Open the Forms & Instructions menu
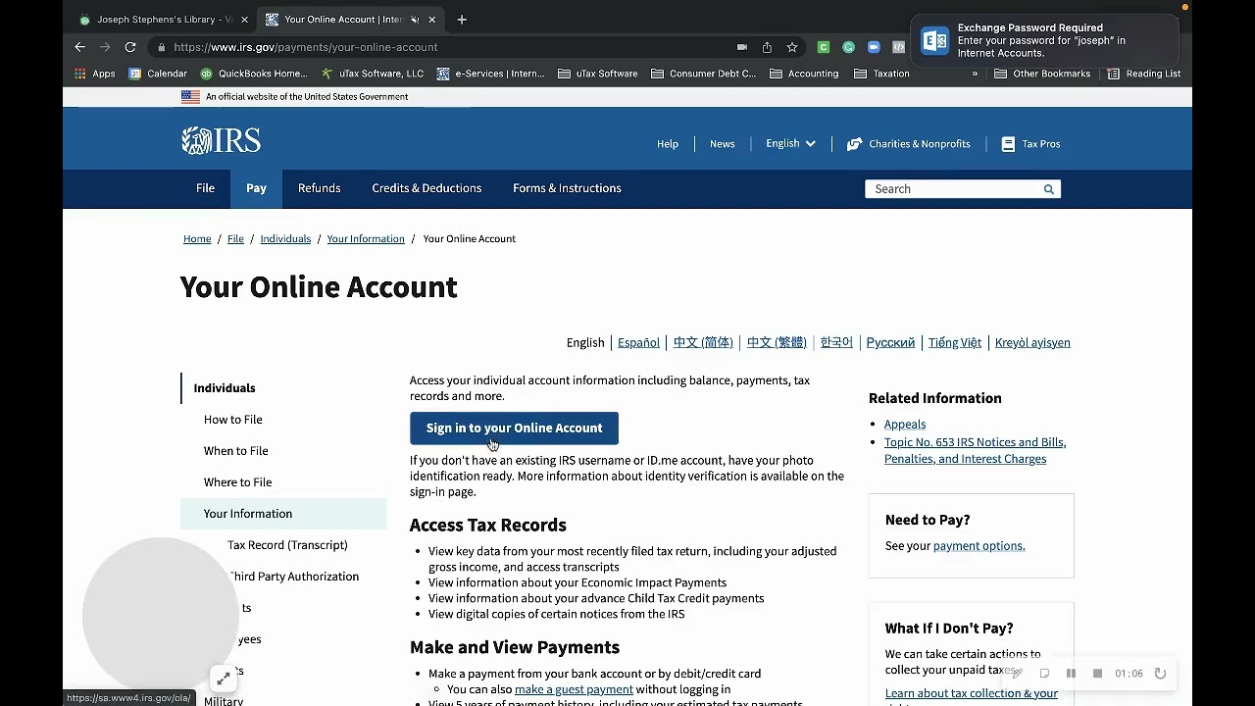Screen dimensions: 1255x706 567,188
